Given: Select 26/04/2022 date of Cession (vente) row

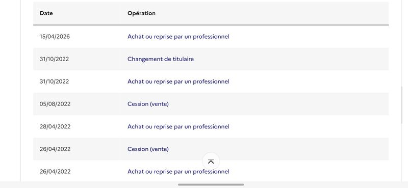Looking at the screenshot, I should point(55,149).
